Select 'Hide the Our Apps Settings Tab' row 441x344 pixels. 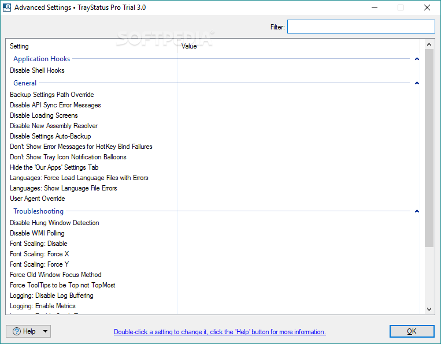point(54,167)
